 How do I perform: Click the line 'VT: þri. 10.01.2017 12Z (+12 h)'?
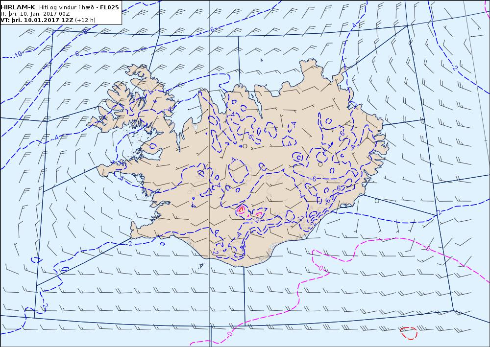(x=48, y=20)
